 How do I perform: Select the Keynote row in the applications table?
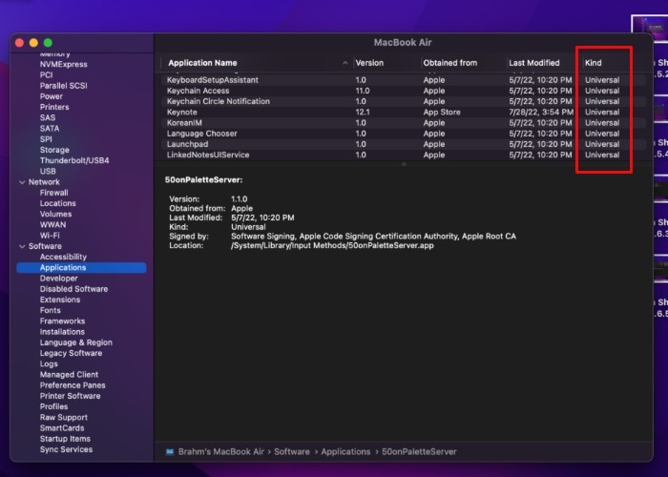182,113
